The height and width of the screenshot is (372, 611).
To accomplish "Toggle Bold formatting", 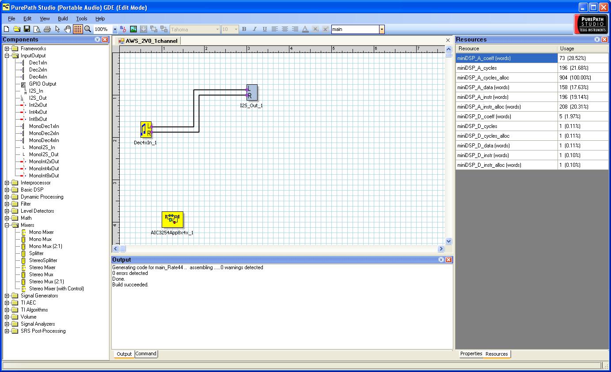I will point(244,29).
